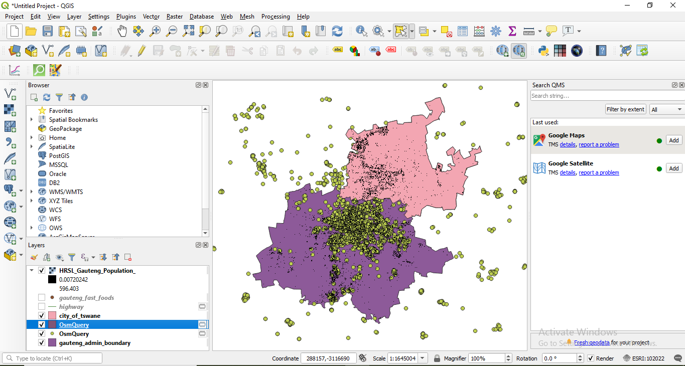Enable the gauteng_fast_foods layer checkbox
The width and height of the screenshot is (685, 366).
(x=42, y=298)
